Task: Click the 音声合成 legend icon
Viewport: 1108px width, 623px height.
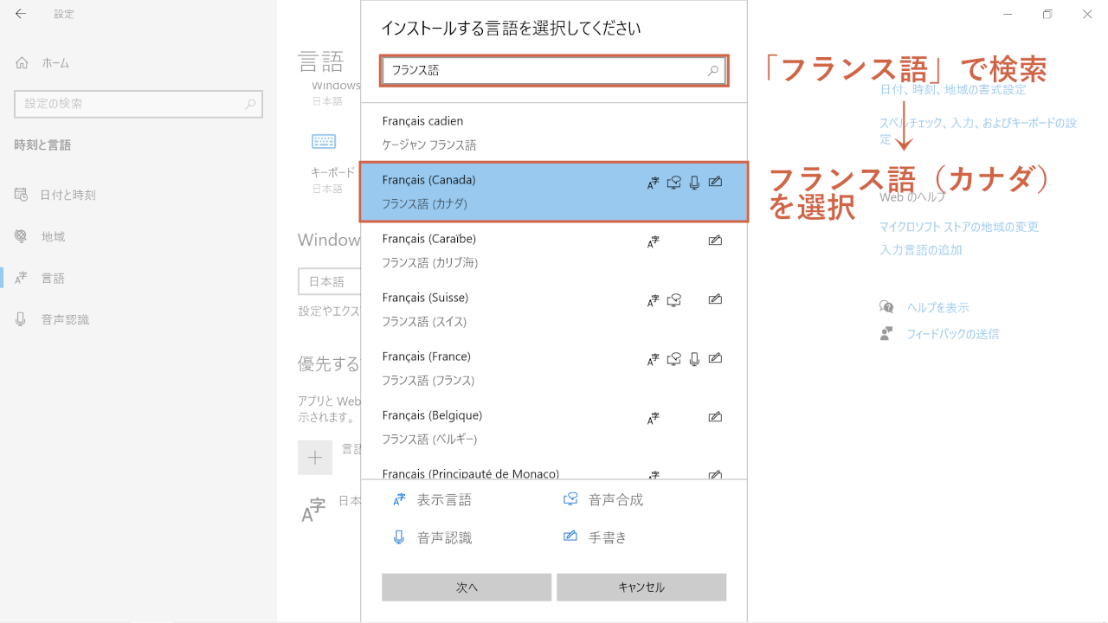Action: (x=570, y=499)
